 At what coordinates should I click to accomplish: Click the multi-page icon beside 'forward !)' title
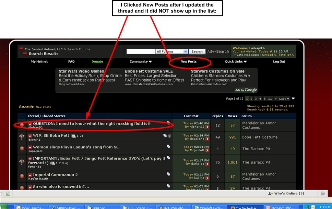click(x=53, y=163)
